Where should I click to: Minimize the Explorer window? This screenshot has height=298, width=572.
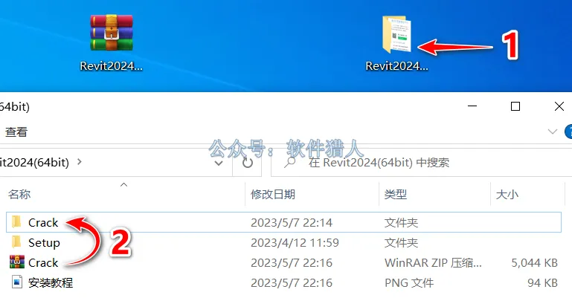pyautogui.click(x=472, y=106)
